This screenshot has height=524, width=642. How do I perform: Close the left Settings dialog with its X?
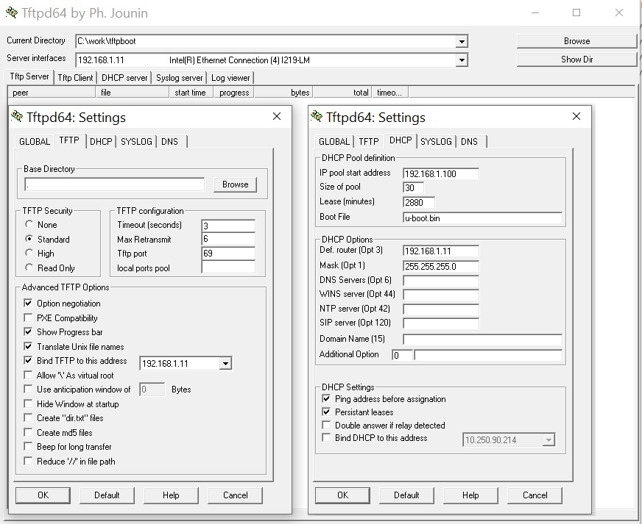tap(277, 117)
